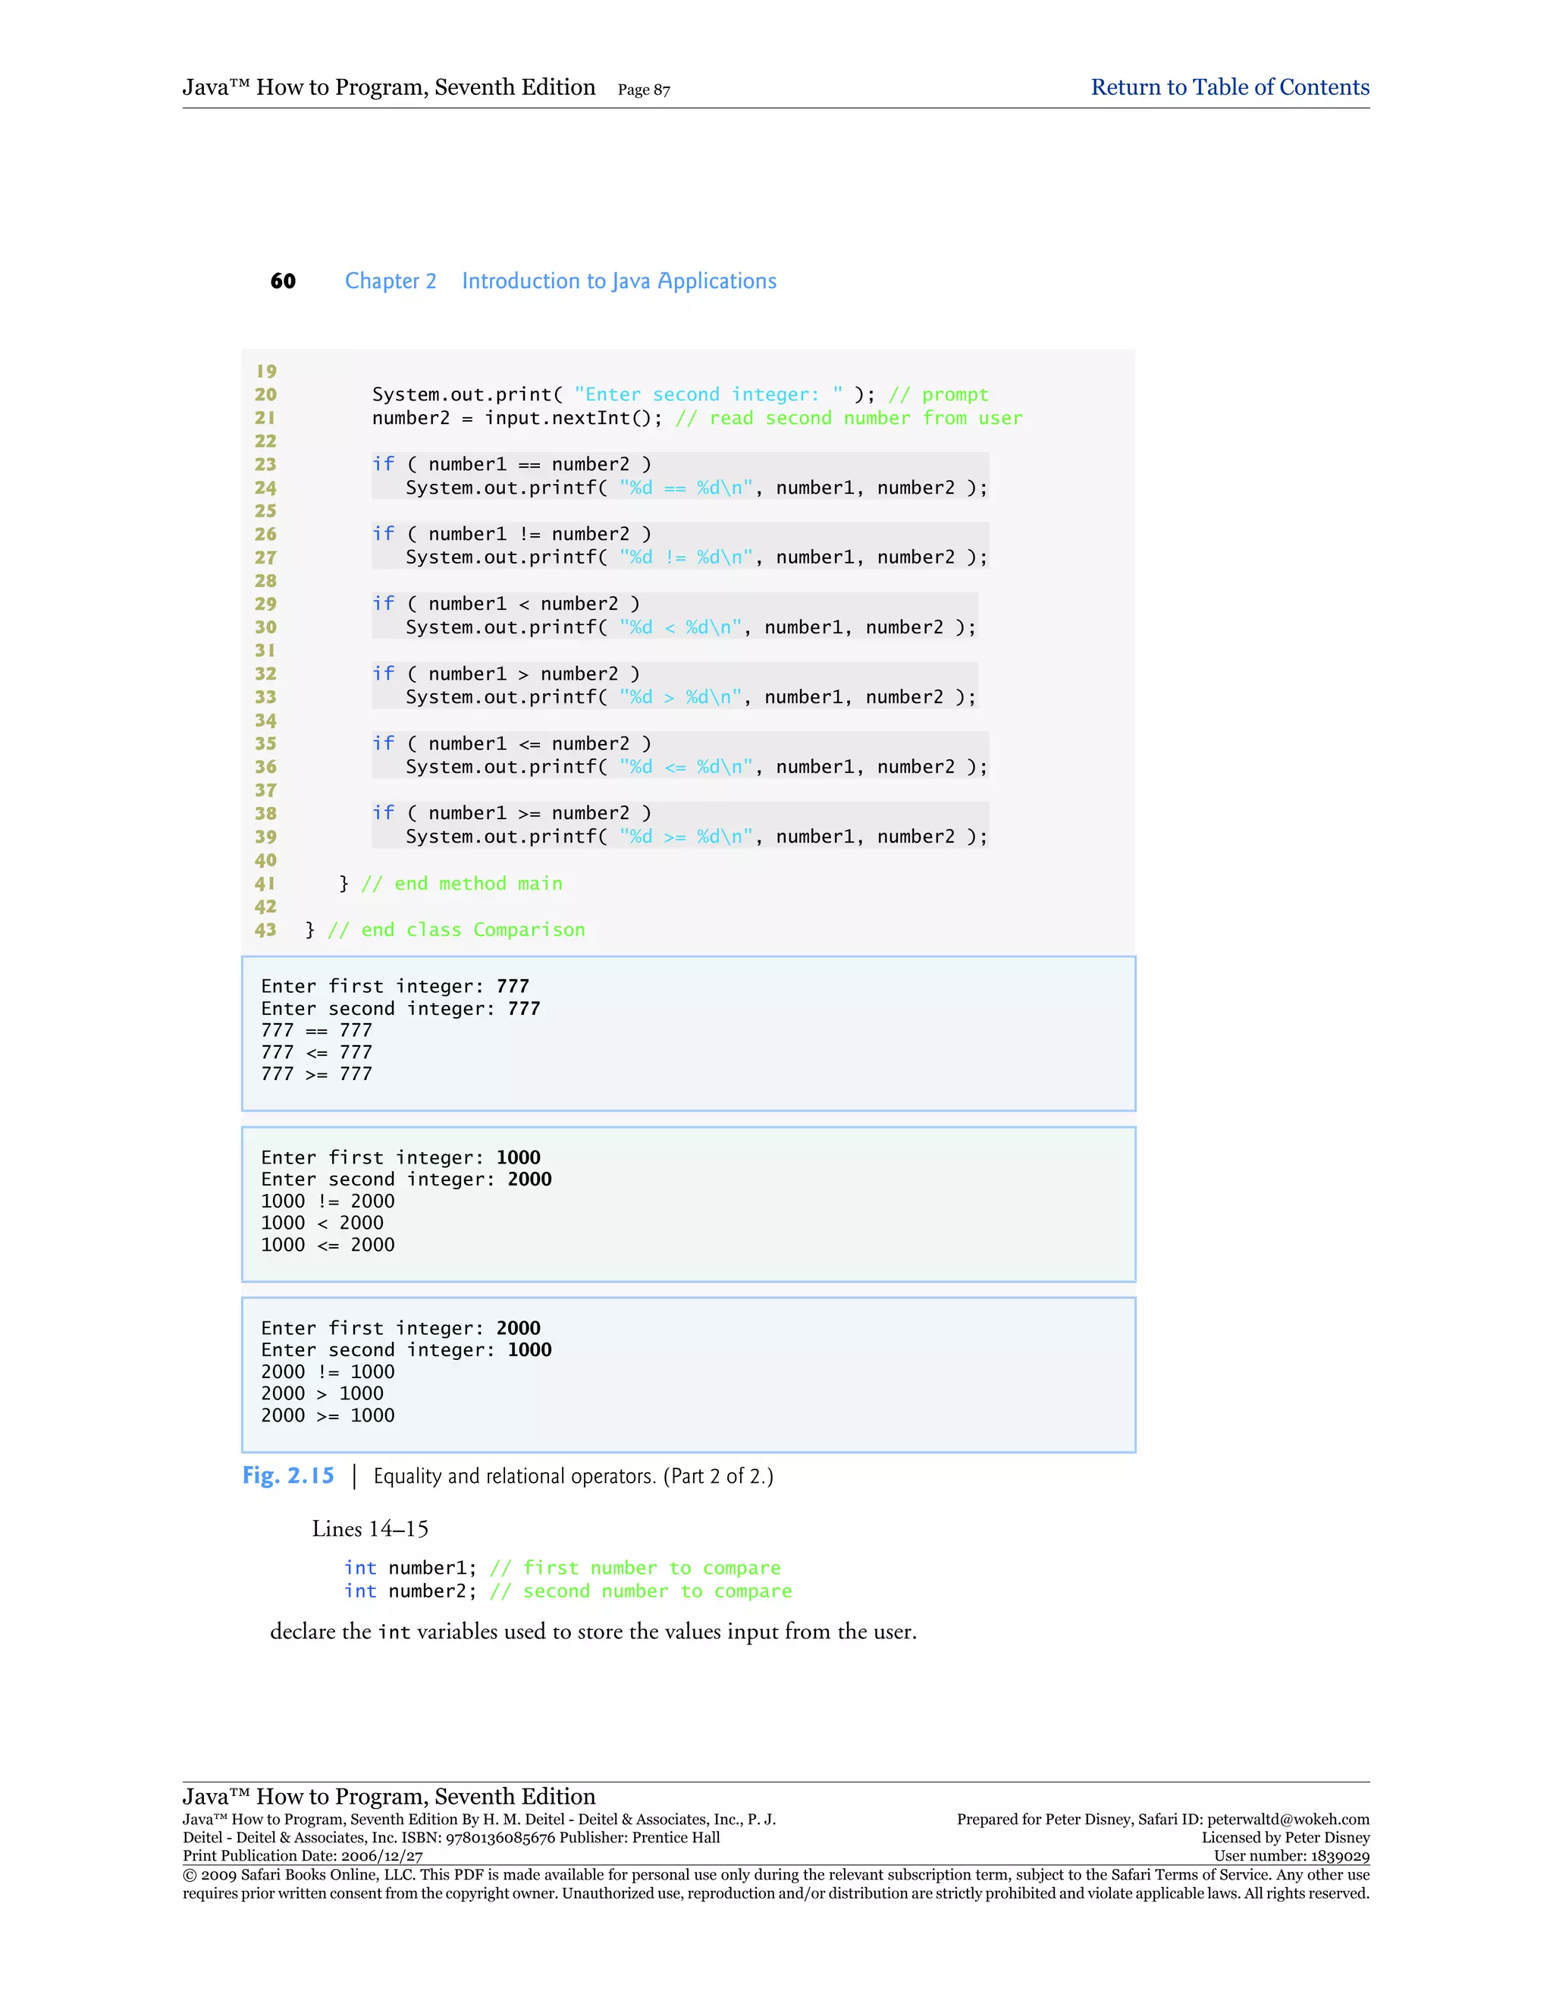Click the 'int number1;' declaration line
The image size is (1553, 2010).
(x=410, y=1567)
